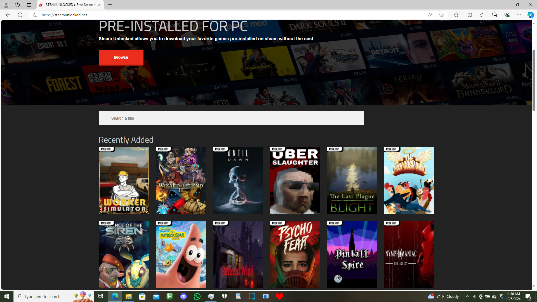Open Discord from the taskbar
This screenshot has height=302, width=537.
pos(183,296)
